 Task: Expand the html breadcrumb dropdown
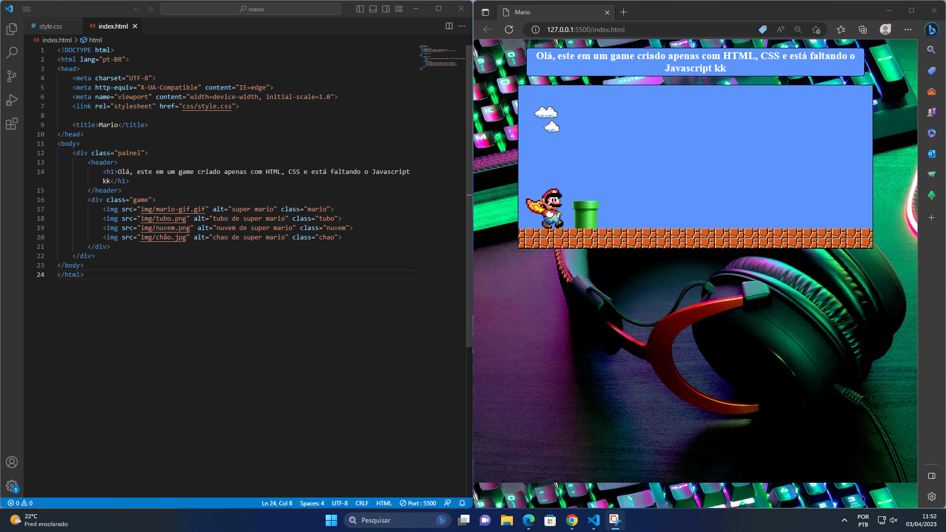(95, 40)
